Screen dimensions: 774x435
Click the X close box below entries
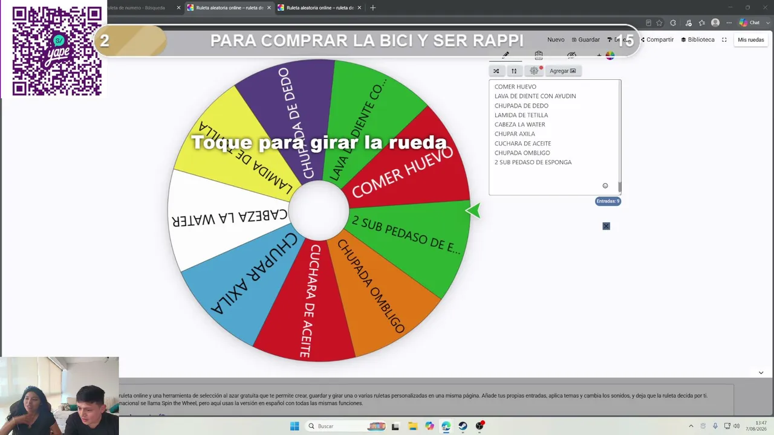click(x=606, y=226)
